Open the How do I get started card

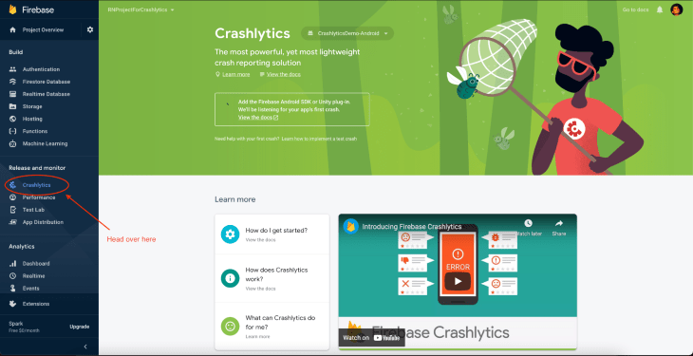pos(272,234)
